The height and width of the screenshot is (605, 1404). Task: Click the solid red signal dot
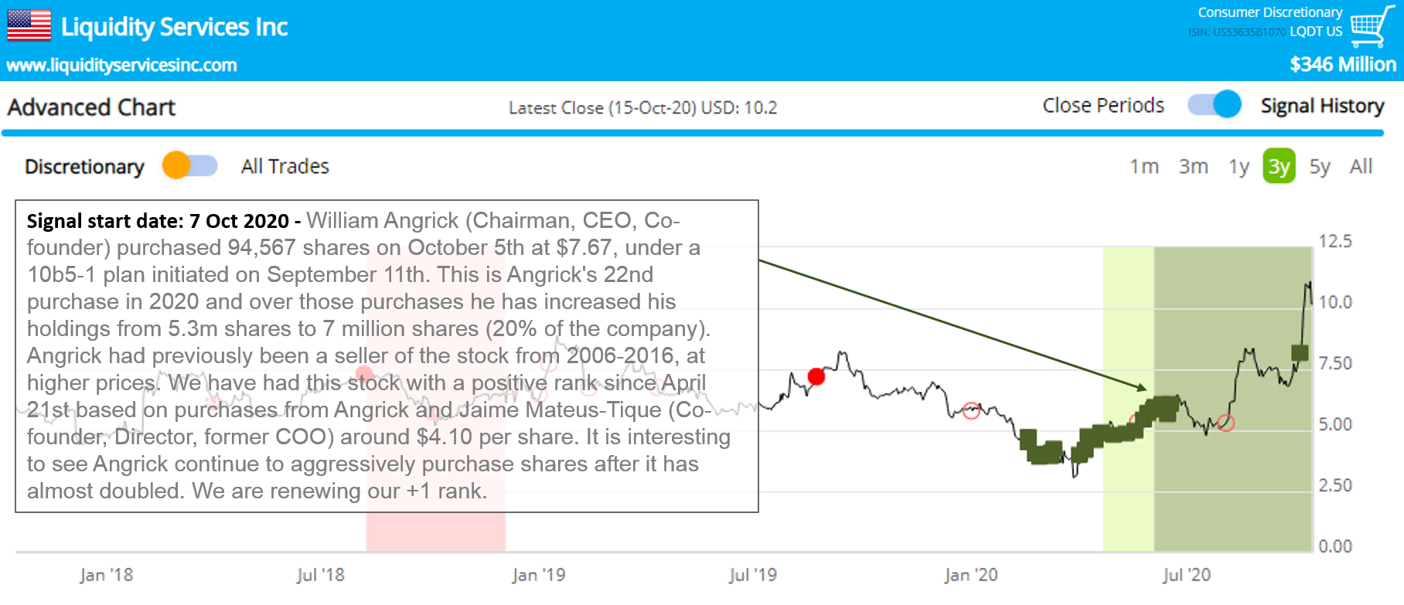(x=816, y=376)
